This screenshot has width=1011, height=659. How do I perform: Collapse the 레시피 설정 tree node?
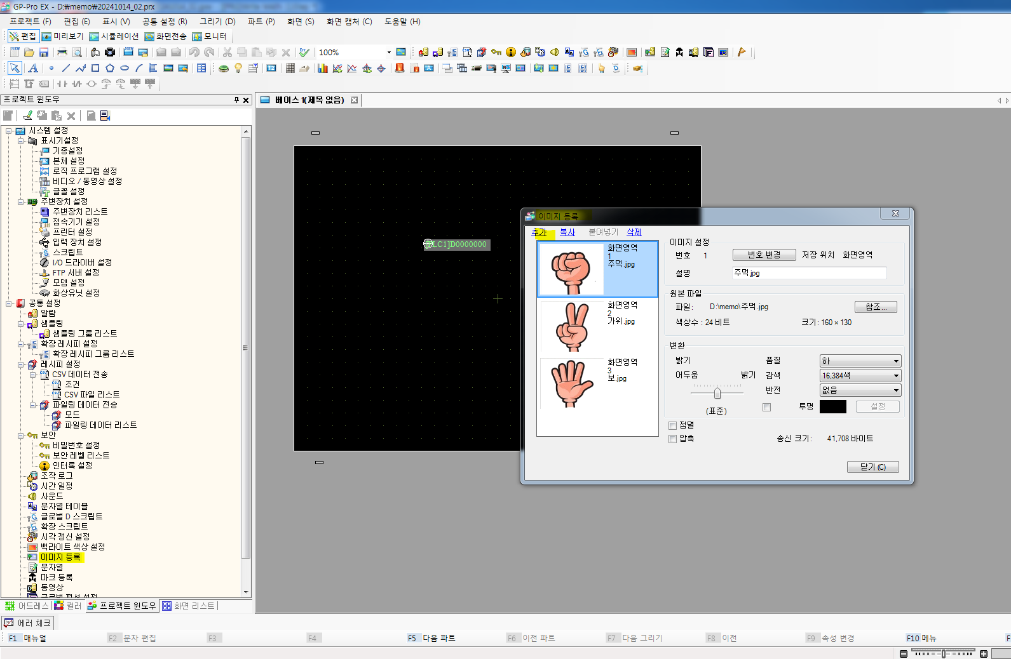click(21, 364)
